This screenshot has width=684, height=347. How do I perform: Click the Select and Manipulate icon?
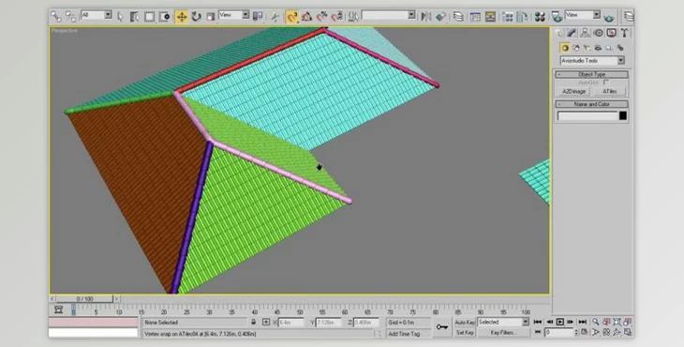(275, 17)
